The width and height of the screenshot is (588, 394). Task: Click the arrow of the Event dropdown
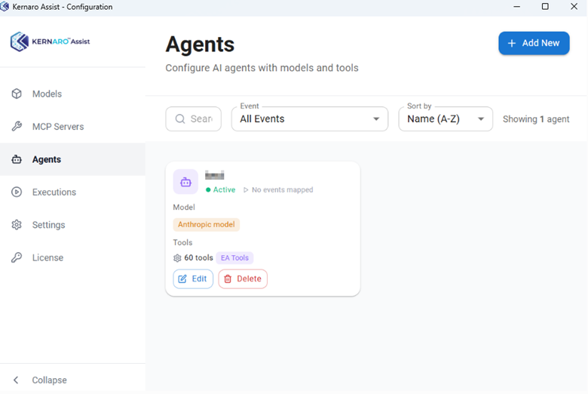(376, 119)
